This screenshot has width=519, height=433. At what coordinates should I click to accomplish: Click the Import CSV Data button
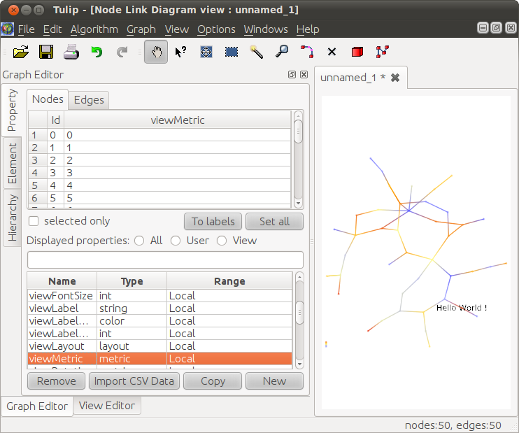134,381
